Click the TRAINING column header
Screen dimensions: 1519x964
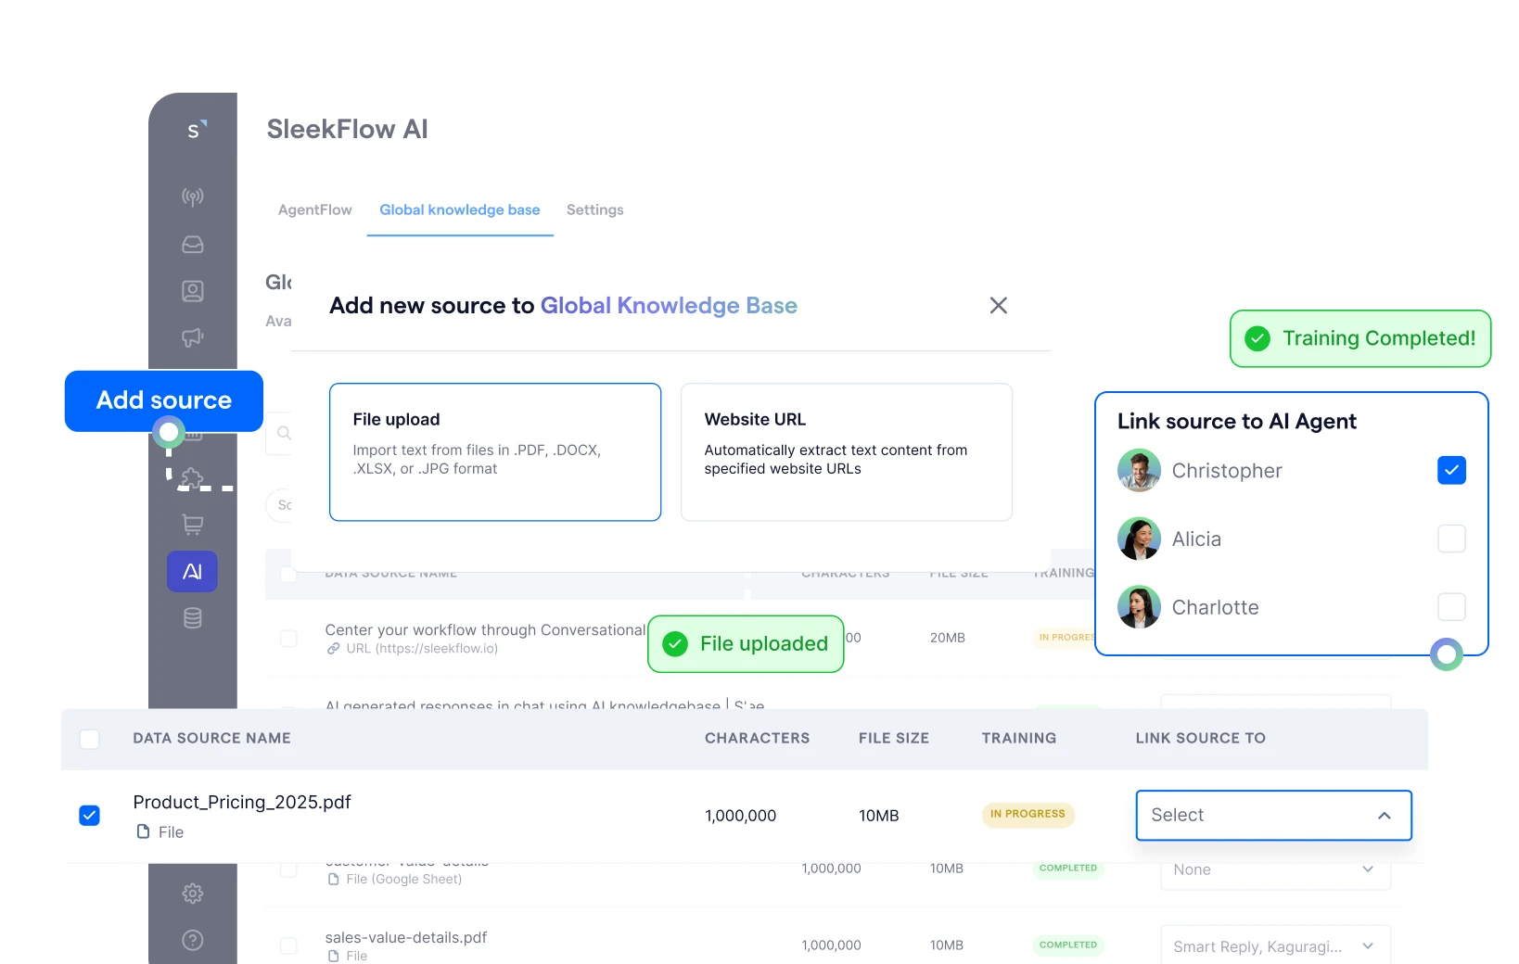coord(1019,738)
